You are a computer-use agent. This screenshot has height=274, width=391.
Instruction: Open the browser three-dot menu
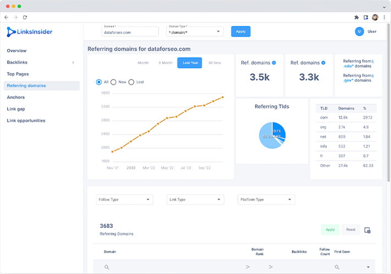384,18
